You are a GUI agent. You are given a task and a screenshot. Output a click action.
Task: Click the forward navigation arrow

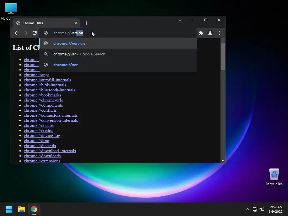(26, 33)
